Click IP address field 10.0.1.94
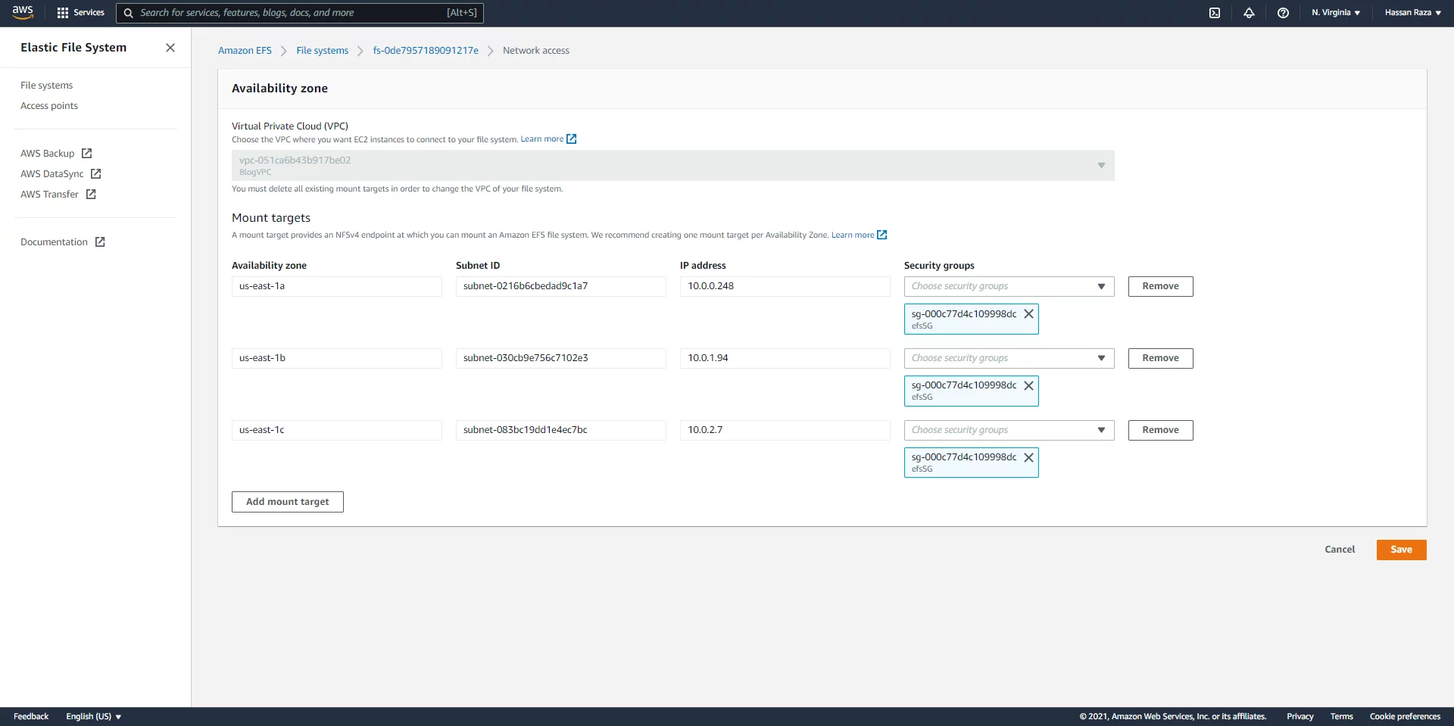 pos(785,358)
